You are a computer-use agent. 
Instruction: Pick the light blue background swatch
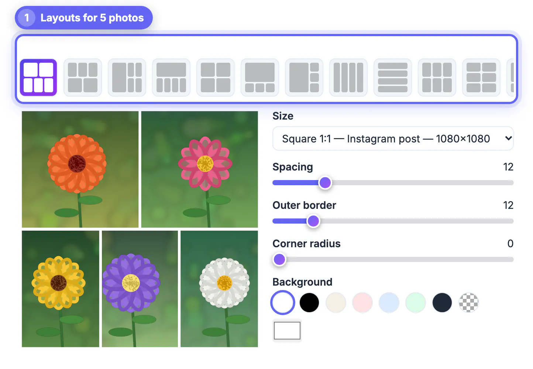click(389, 303)
